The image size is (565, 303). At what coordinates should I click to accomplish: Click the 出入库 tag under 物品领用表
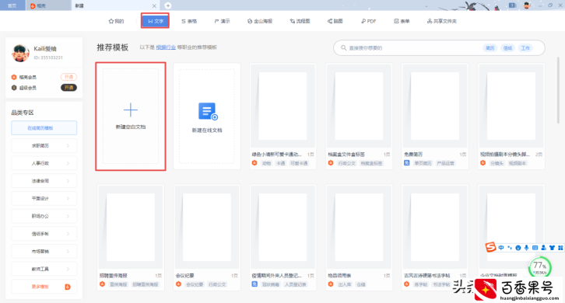(x=344, y=284)
